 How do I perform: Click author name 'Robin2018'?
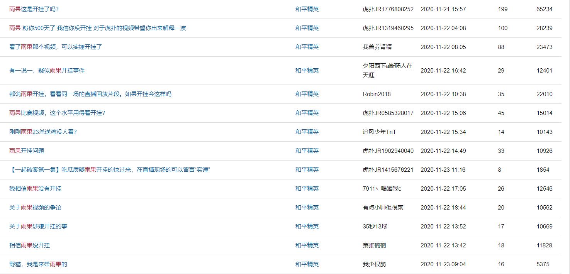pos(377,94)
